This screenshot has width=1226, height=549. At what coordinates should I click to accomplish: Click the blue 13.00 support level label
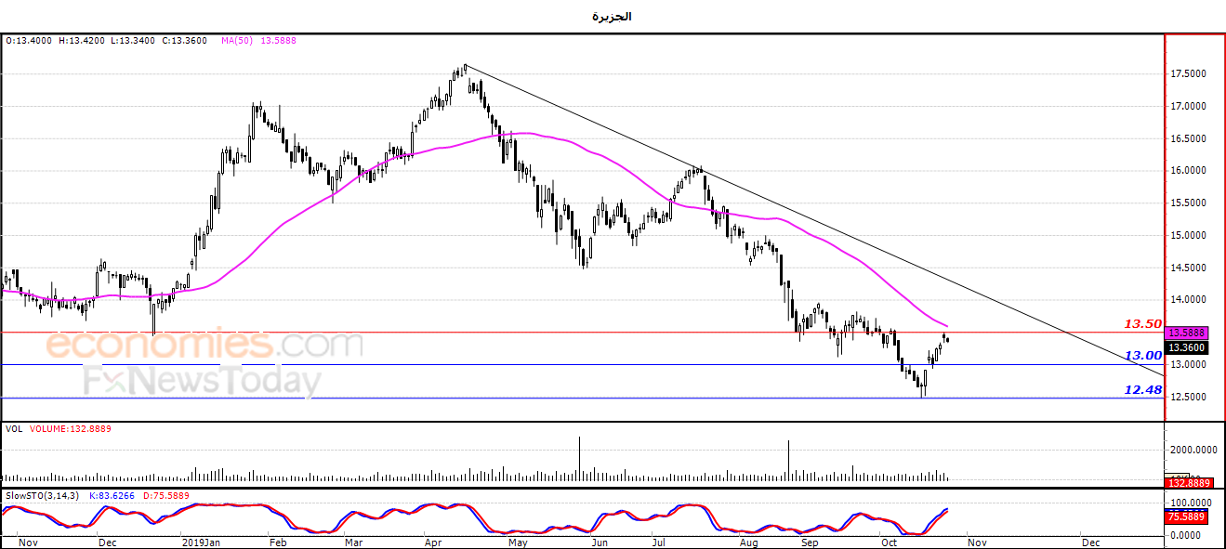(1143, 356)
